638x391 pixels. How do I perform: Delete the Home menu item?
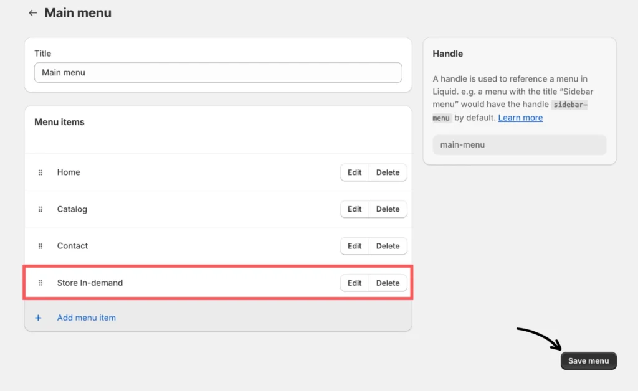point(388,172)
